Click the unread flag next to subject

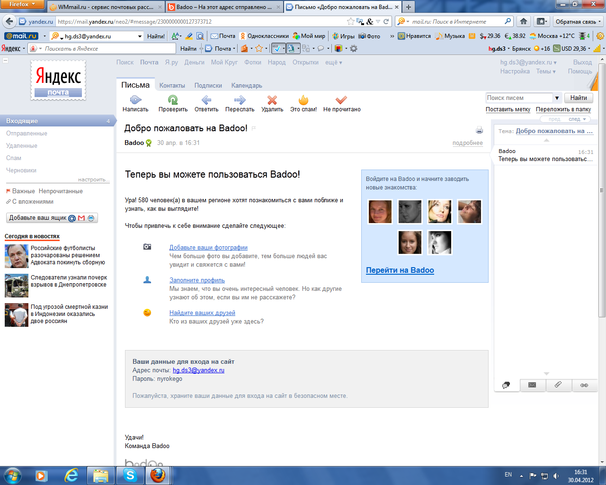point(254,128)
